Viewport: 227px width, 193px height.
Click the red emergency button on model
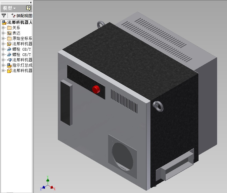(96, 89)
